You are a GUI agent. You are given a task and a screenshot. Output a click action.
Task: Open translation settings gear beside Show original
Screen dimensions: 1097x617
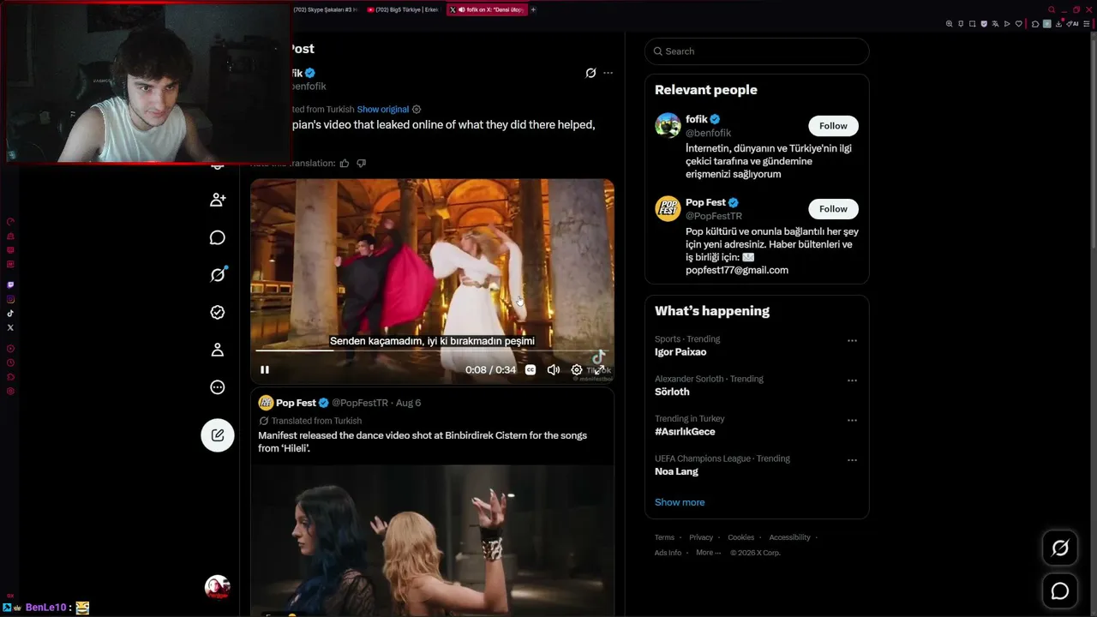[x=417, y=110]
